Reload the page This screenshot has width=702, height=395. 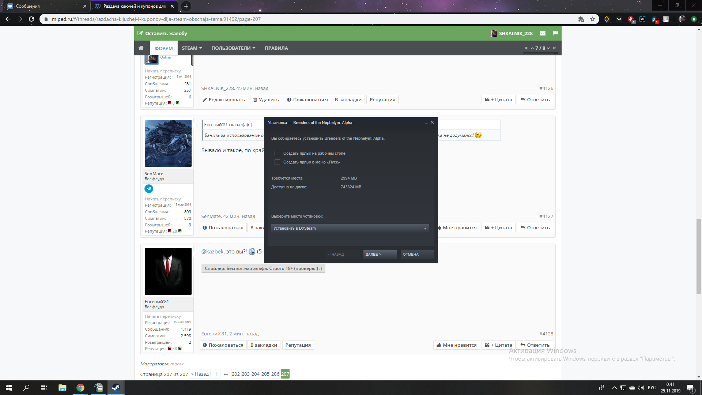31,19
